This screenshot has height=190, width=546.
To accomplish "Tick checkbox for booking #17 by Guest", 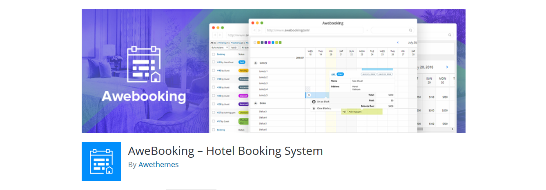I will click(x=213, y=121).
